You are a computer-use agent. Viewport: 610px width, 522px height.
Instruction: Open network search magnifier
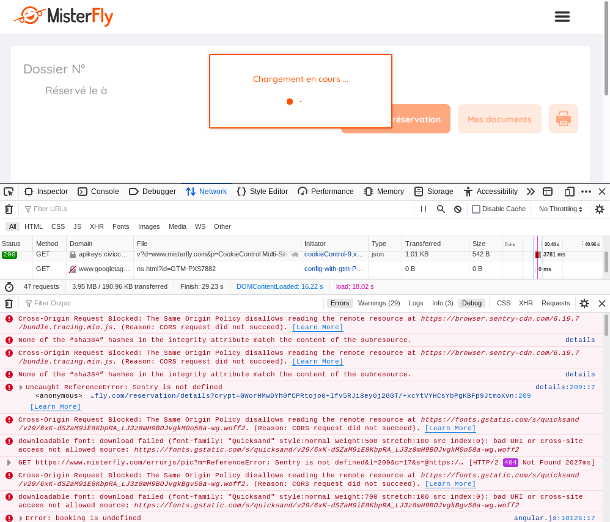click(x=441, y=209)
